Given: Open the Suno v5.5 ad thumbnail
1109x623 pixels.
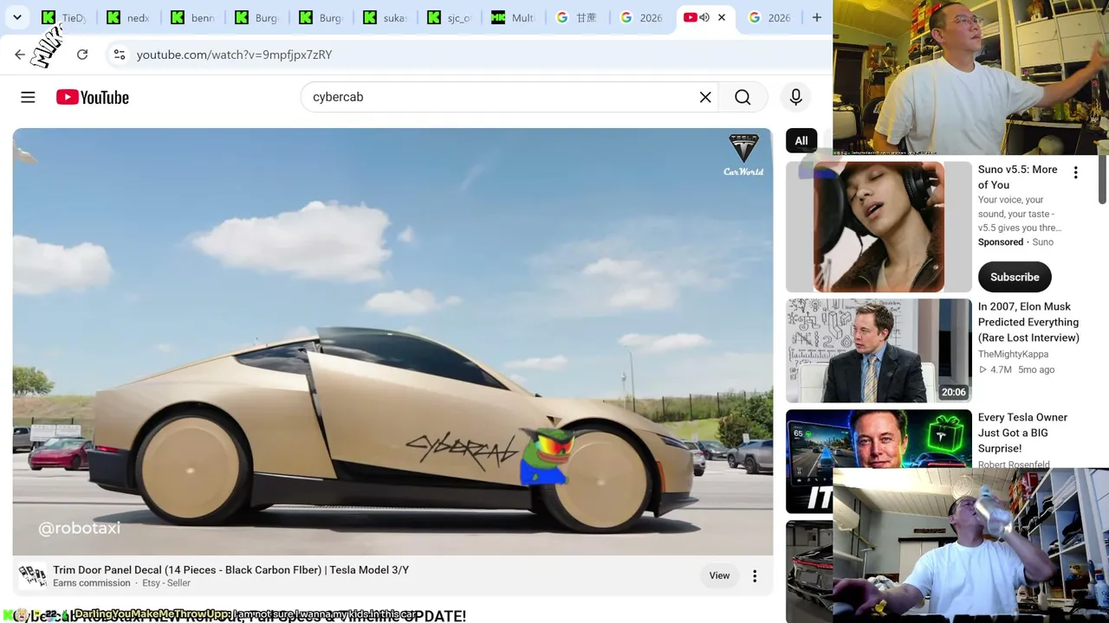Looking at the screenshot, I should pyautogui.click(x=879, y=227).
